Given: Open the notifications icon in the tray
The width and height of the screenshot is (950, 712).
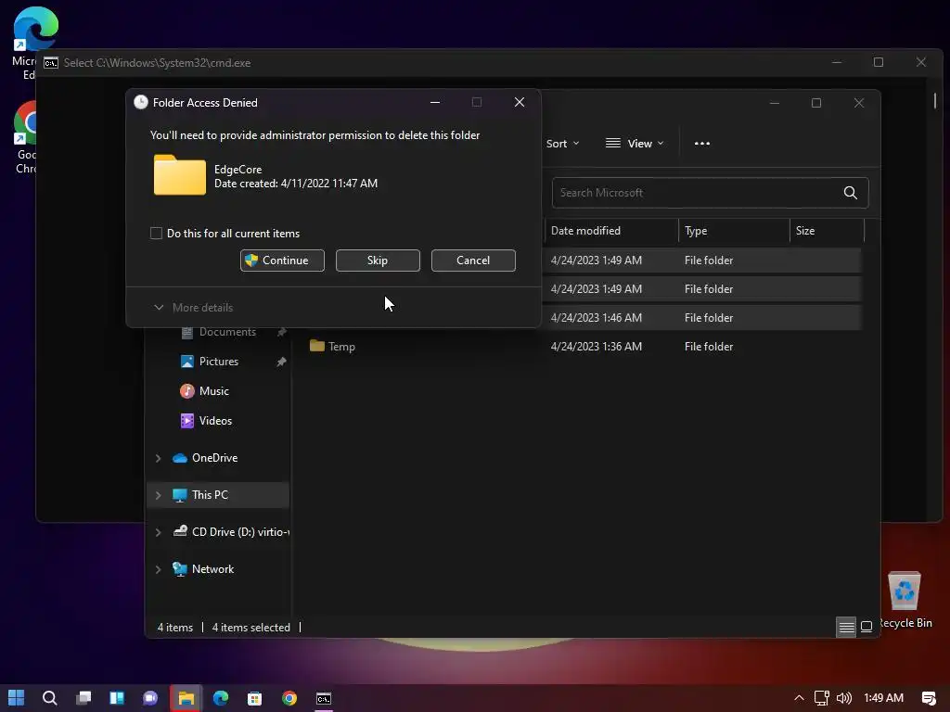Looking at the screenshot, I should [x=928, y=698].
